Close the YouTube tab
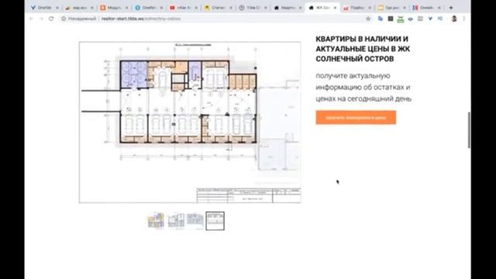Viewport: 496px width, 279px height. tap(196, 8)
